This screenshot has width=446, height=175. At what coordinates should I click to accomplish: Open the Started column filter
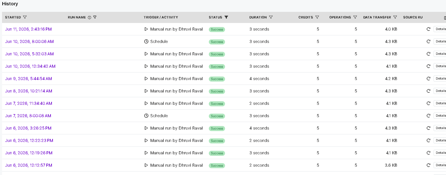25,17
